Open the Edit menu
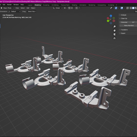Viewport: 137px width, 137px height. (4, 5)
